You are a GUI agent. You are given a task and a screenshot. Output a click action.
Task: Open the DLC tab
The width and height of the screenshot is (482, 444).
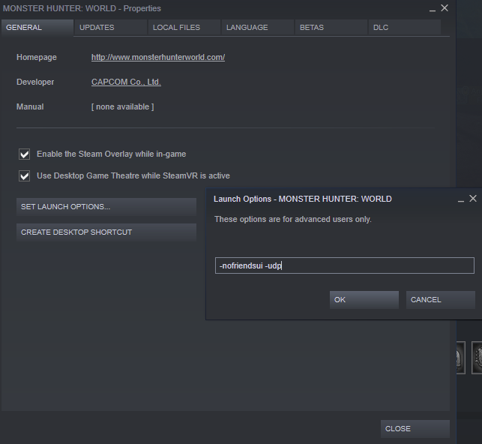pos(405,28)
